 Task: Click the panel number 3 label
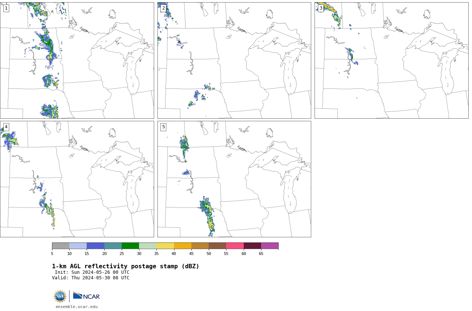click(x=321, y=8)
